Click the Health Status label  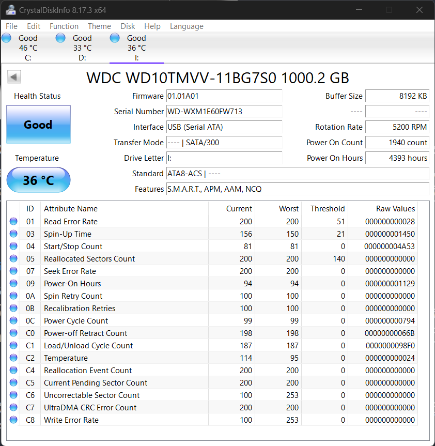point(37,96)
